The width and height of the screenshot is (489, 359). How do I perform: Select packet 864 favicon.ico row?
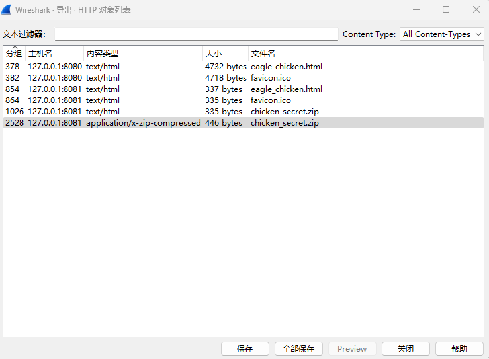(244, 100)
